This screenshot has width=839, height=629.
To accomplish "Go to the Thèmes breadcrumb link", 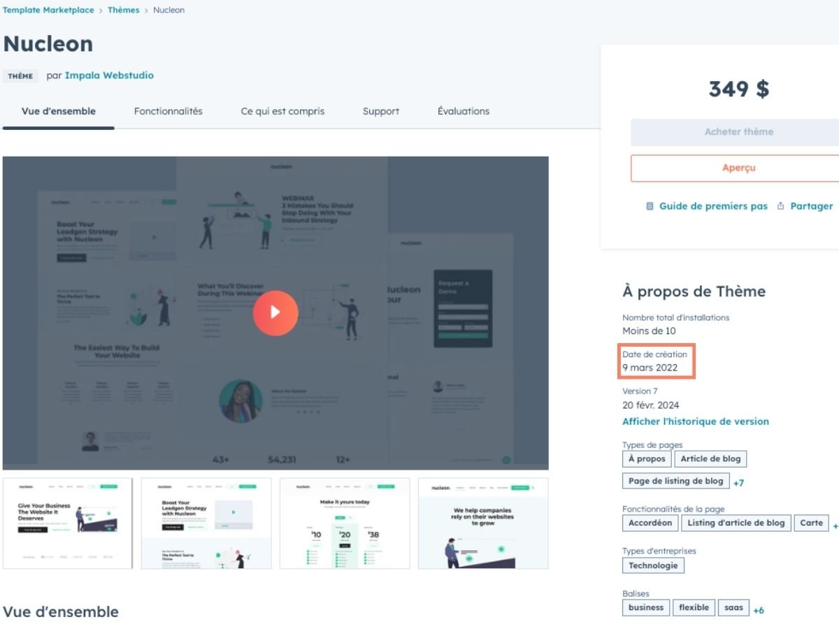I will (x=124, y=10).
